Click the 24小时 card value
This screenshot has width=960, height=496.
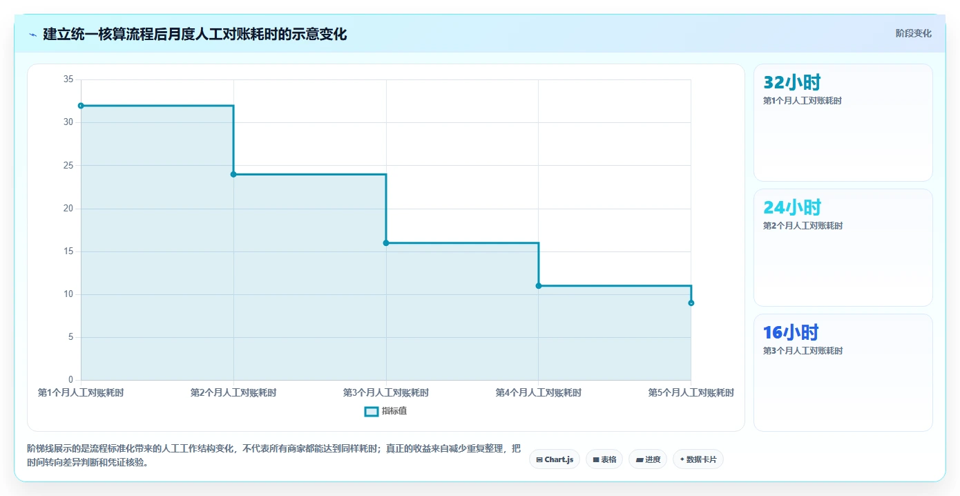click(791, 207)
